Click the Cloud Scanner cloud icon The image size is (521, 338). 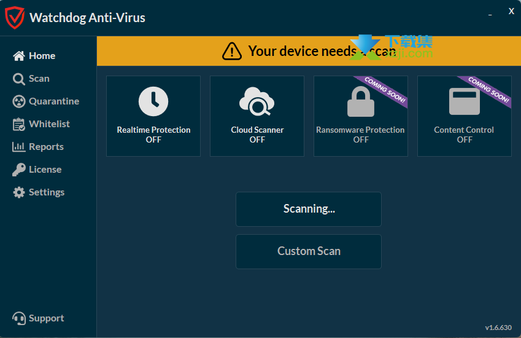pos(257,101)
